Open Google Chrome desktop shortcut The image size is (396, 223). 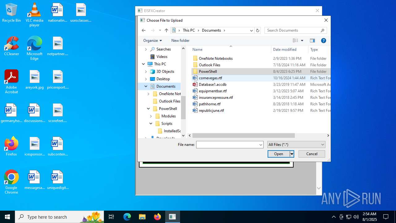point(11,182)
